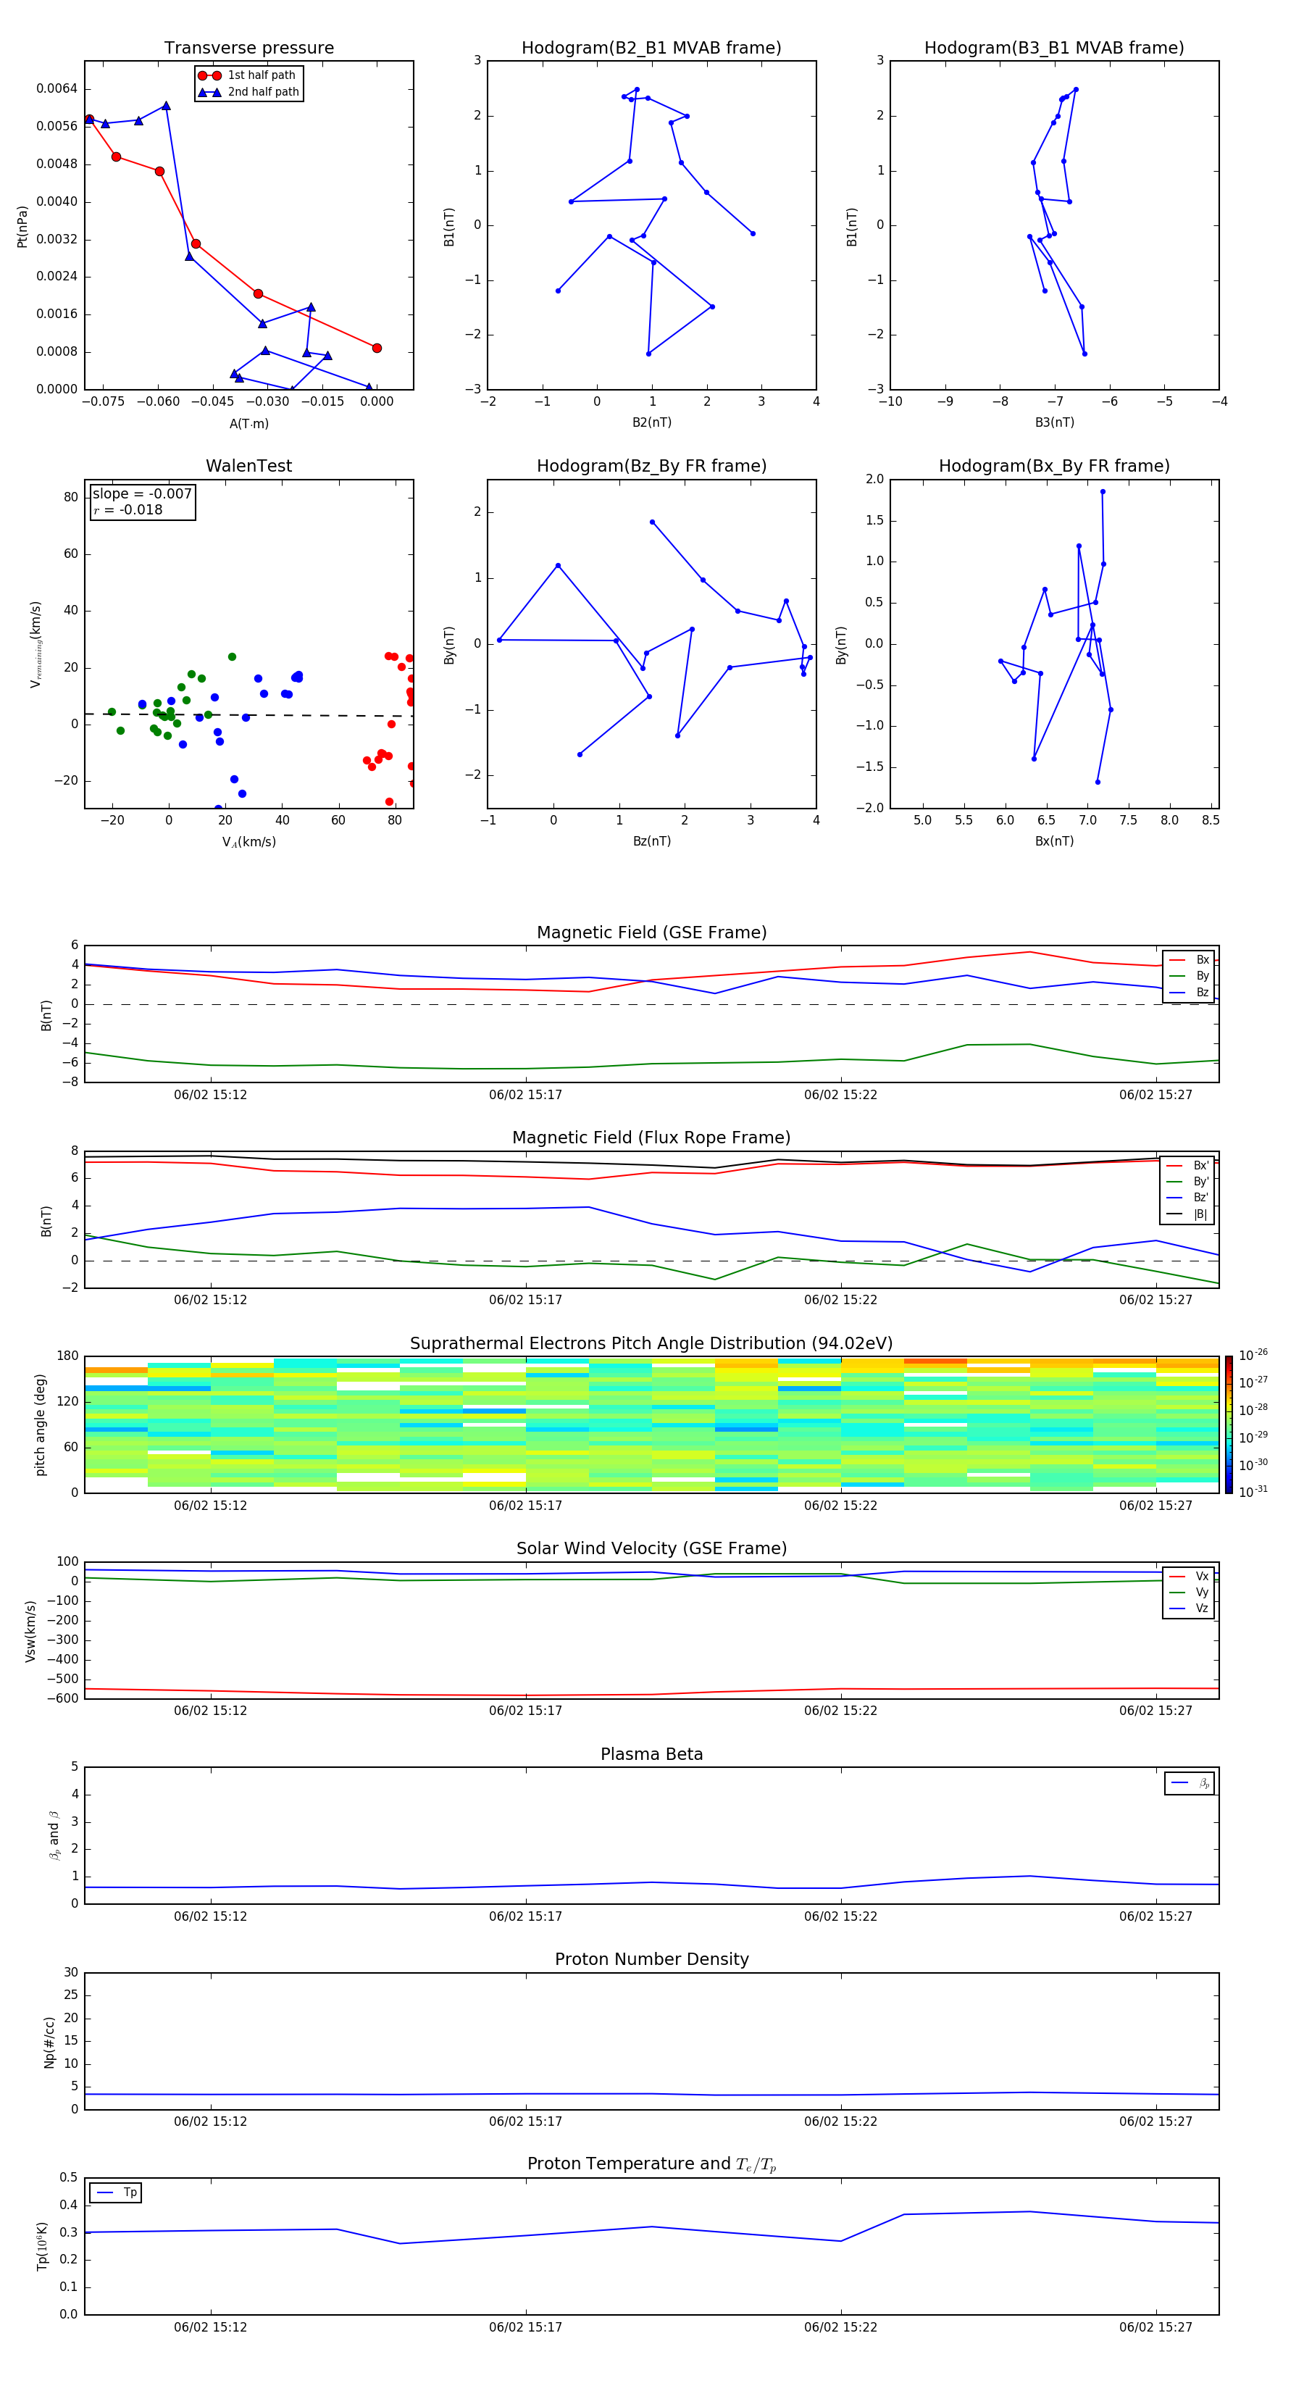Viewport: 1304px width, 2391px height.
Task: Click the 'Transverse pressure' plot title
Action: [x=248, y=49]
